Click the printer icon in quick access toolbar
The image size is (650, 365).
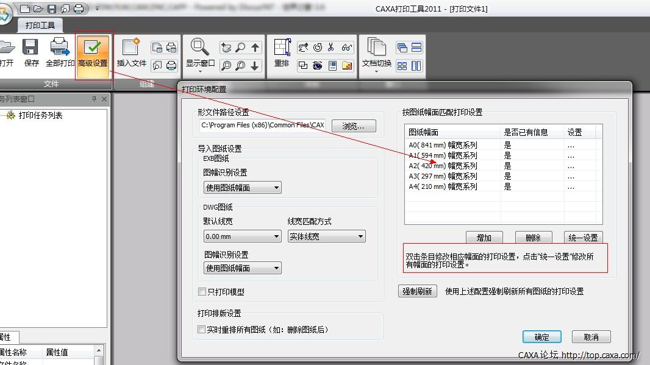79,9
